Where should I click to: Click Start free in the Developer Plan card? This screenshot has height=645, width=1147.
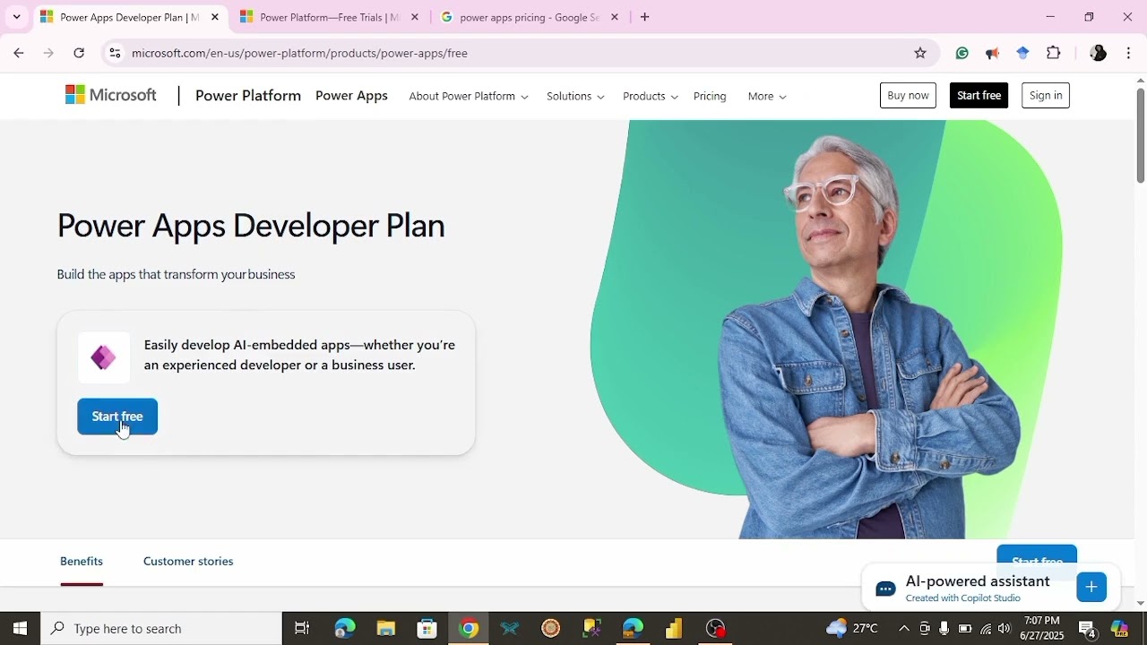tap(117, 417)
